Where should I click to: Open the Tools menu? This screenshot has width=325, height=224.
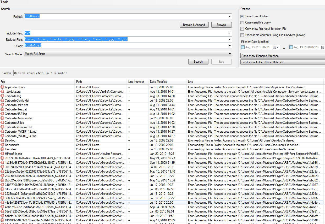coord(4,2)
